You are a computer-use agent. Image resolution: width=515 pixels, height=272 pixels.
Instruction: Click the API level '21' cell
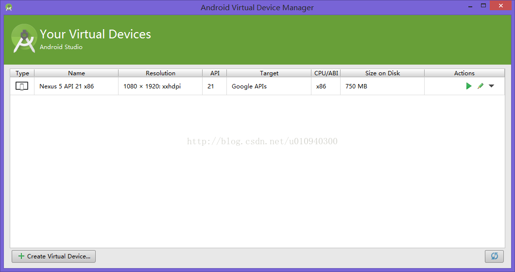(215, 86)
